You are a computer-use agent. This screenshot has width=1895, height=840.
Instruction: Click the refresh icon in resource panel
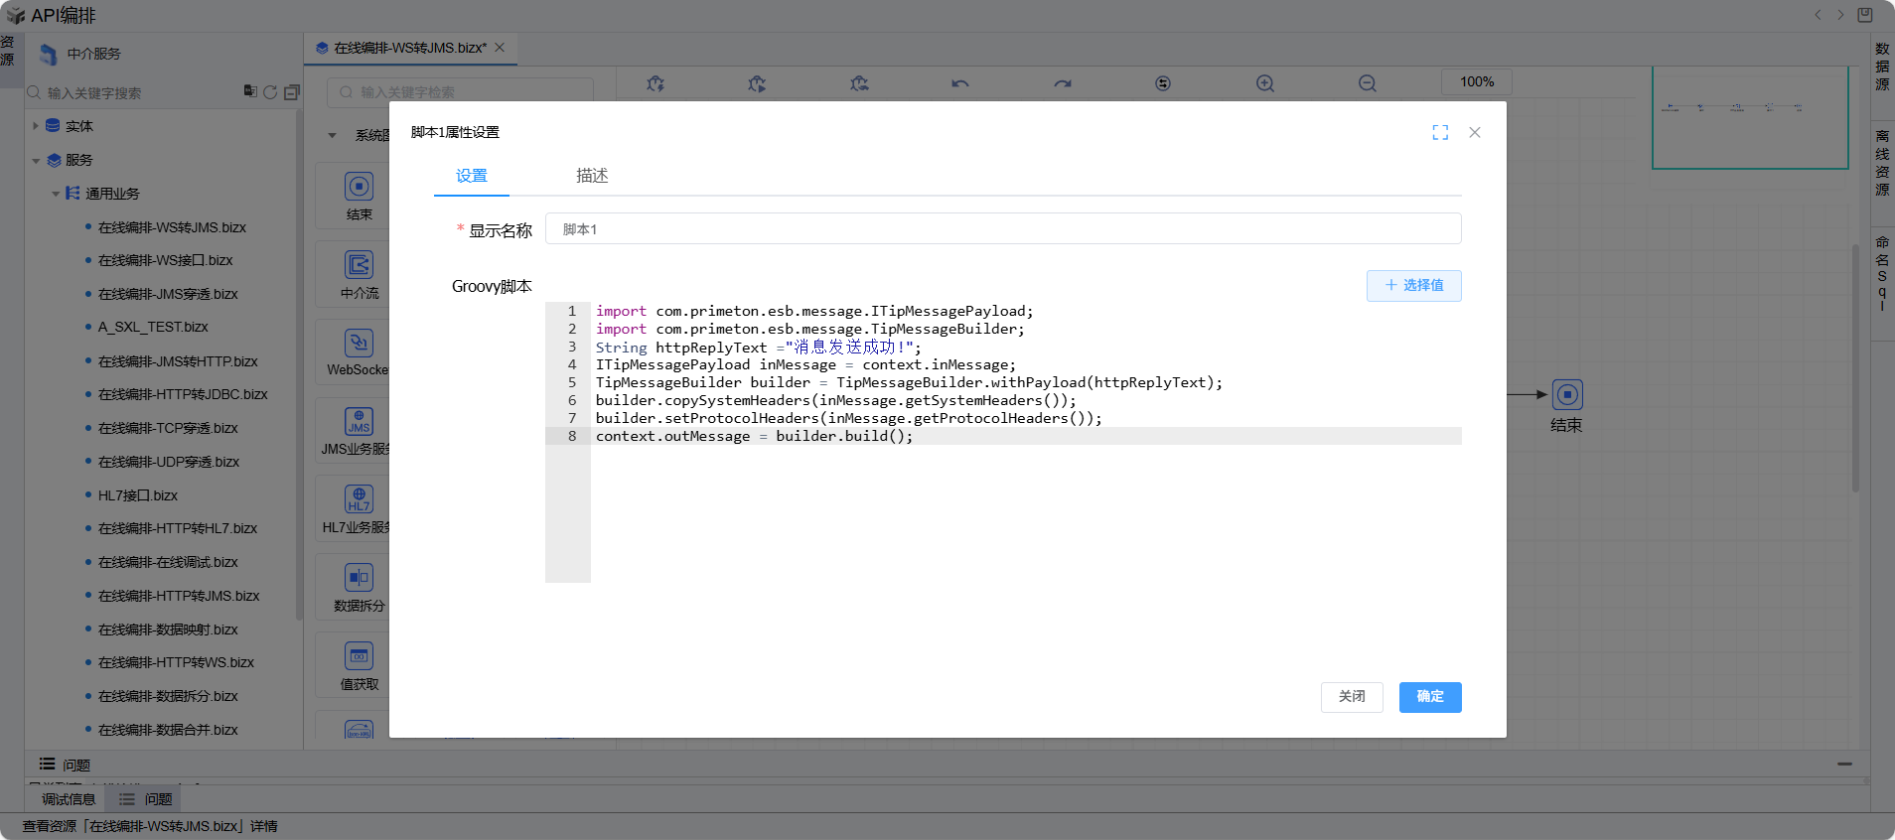point(270,92)
